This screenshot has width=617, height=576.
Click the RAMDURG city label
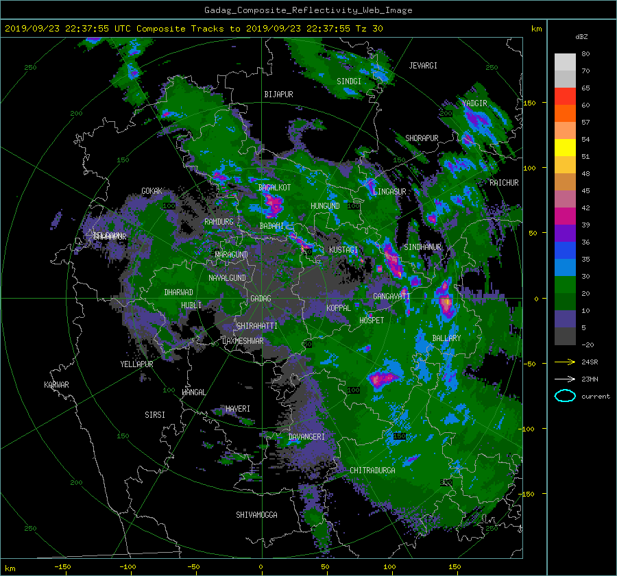coord(219,222)
